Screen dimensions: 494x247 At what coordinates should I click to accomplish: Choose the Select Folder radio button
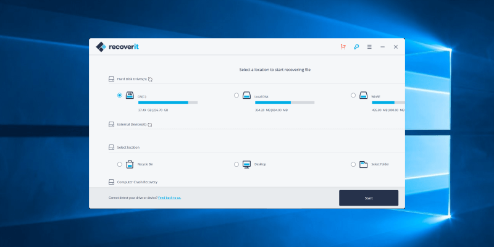(x=353, y=164)
